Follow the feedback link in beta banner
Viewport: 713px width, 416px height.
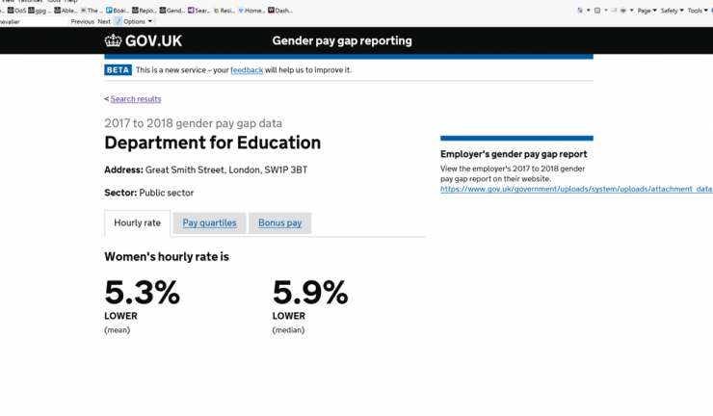[247, 70]
